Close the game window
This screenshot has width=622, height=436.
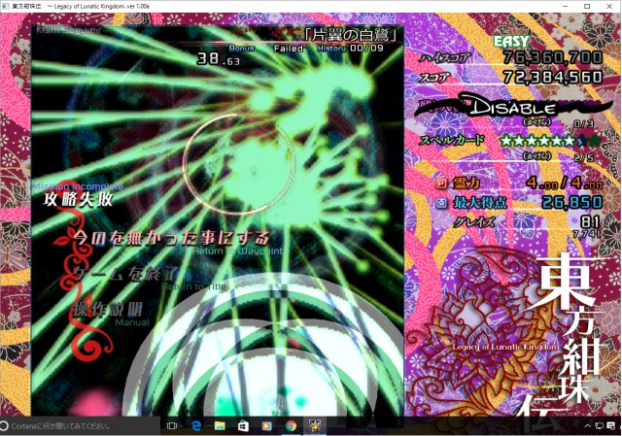tap(609, 6)
